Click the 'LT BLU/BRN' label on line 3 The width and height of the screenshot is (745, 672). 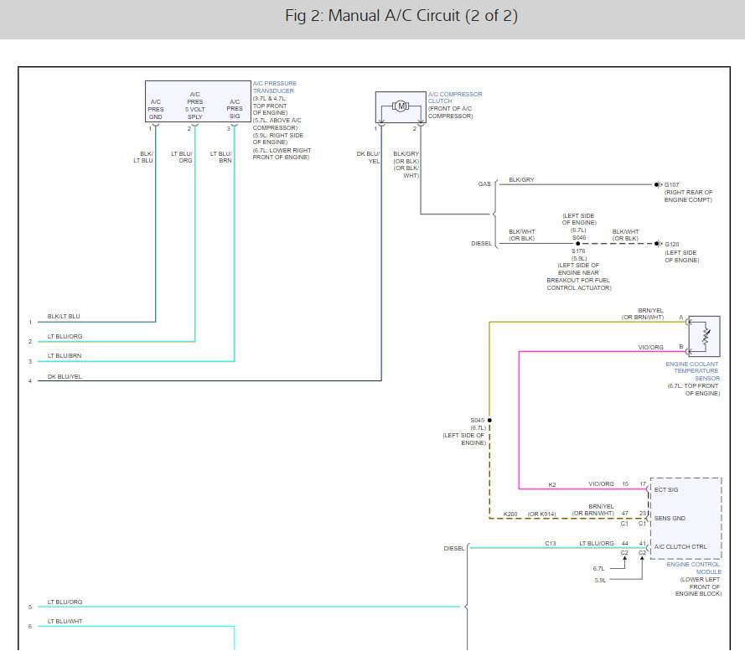pos(65,356)
